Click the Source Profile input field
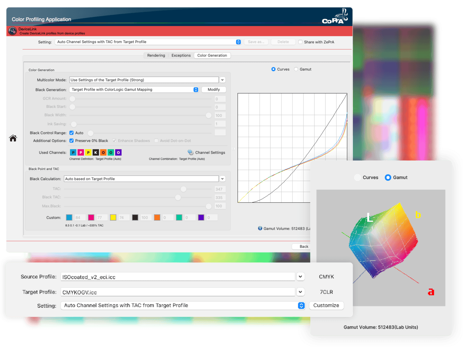 pyautogui.click(x=178, y=277)
